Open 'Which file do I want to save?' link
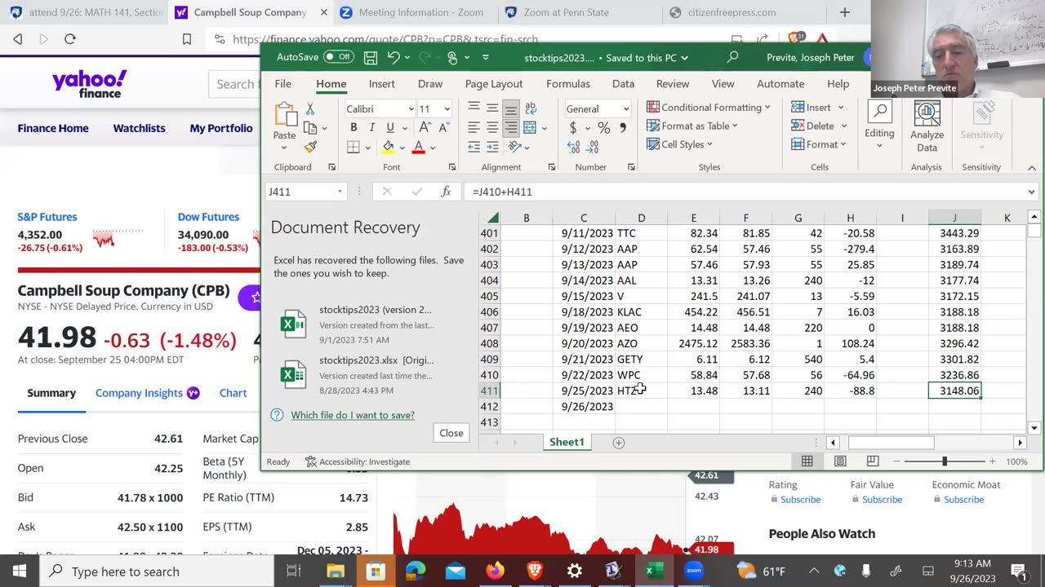The image size is (1045, 587). tap(353, 415)
